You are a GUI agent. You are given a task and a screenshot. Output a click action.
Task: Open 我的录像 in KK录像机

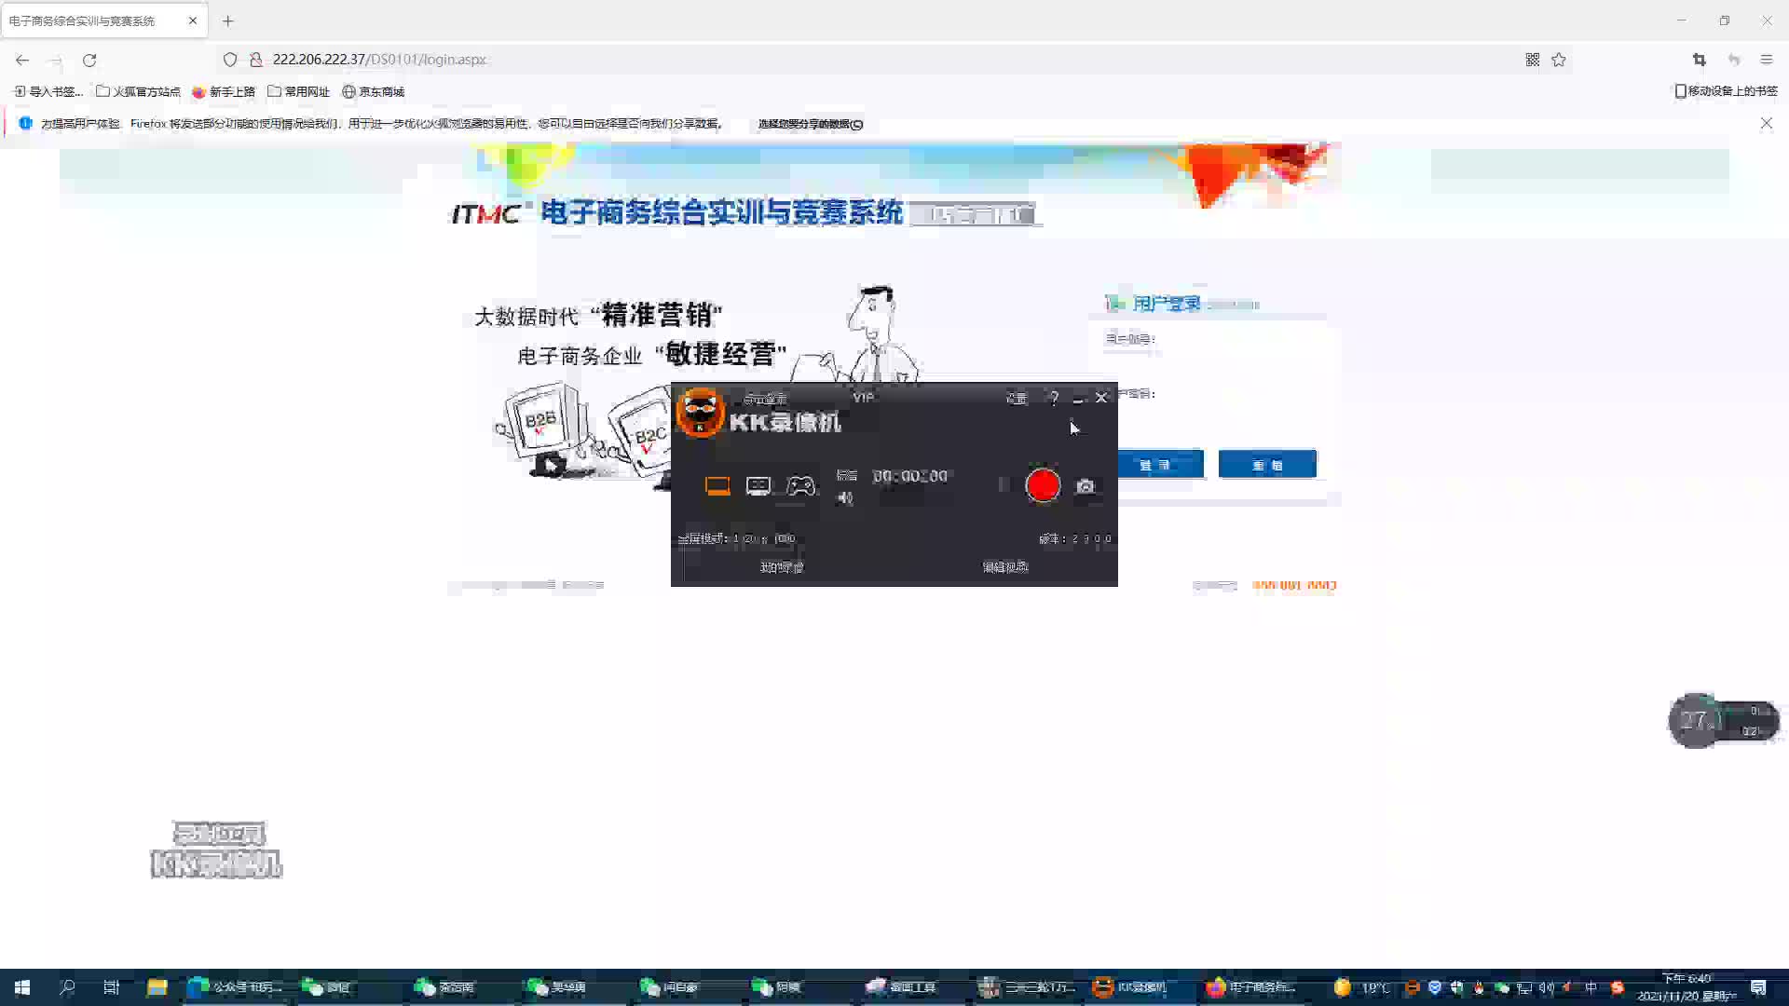(781, 565)
